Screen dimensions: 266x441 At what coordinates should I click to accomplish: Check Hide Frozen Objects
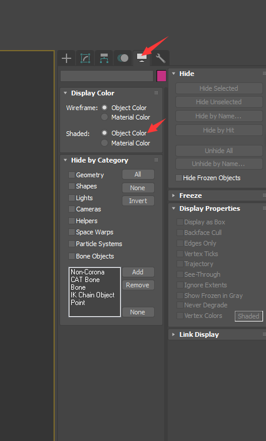178,178
